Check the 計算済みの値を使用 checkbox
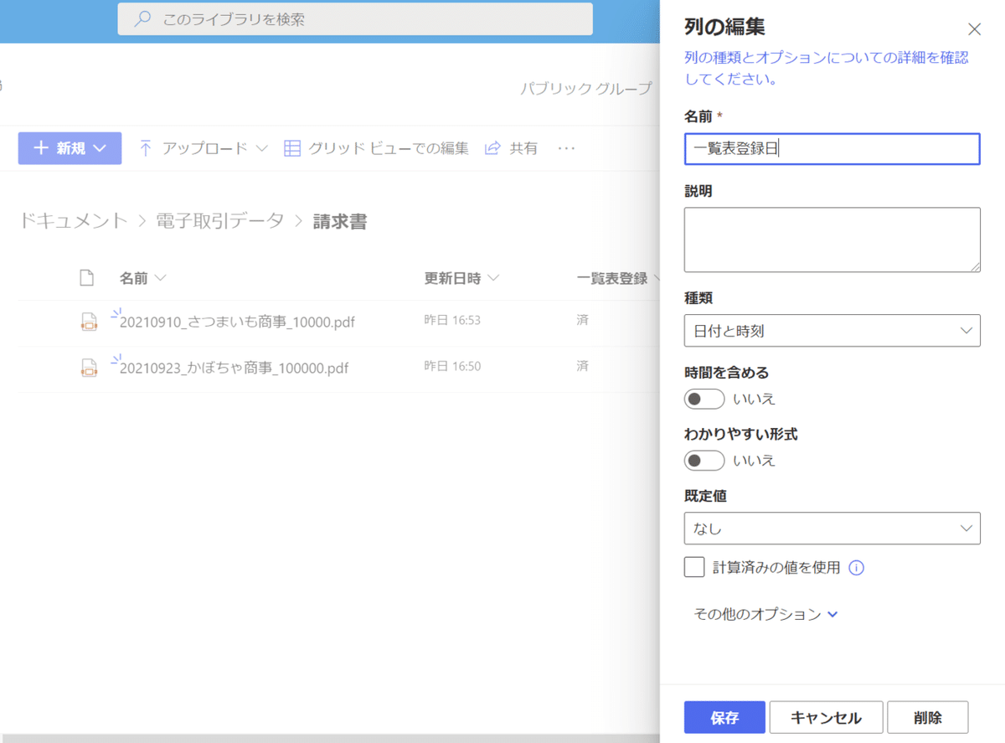Viewport: 1005px width, 743px height. tap(694, 567)
